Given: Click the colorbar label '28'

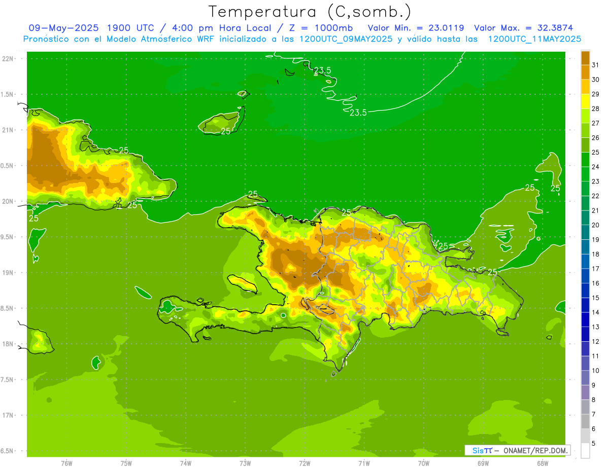Looking at the screenshot, I should pyautogui.click(x=596, y=109).
